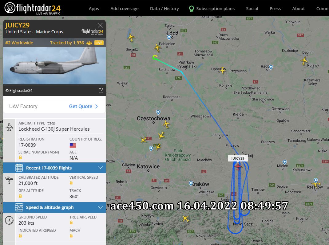Select yellow aircraft icon near Pabianice
The width and height of the screenshot is (329, 245).
point(157,48)
